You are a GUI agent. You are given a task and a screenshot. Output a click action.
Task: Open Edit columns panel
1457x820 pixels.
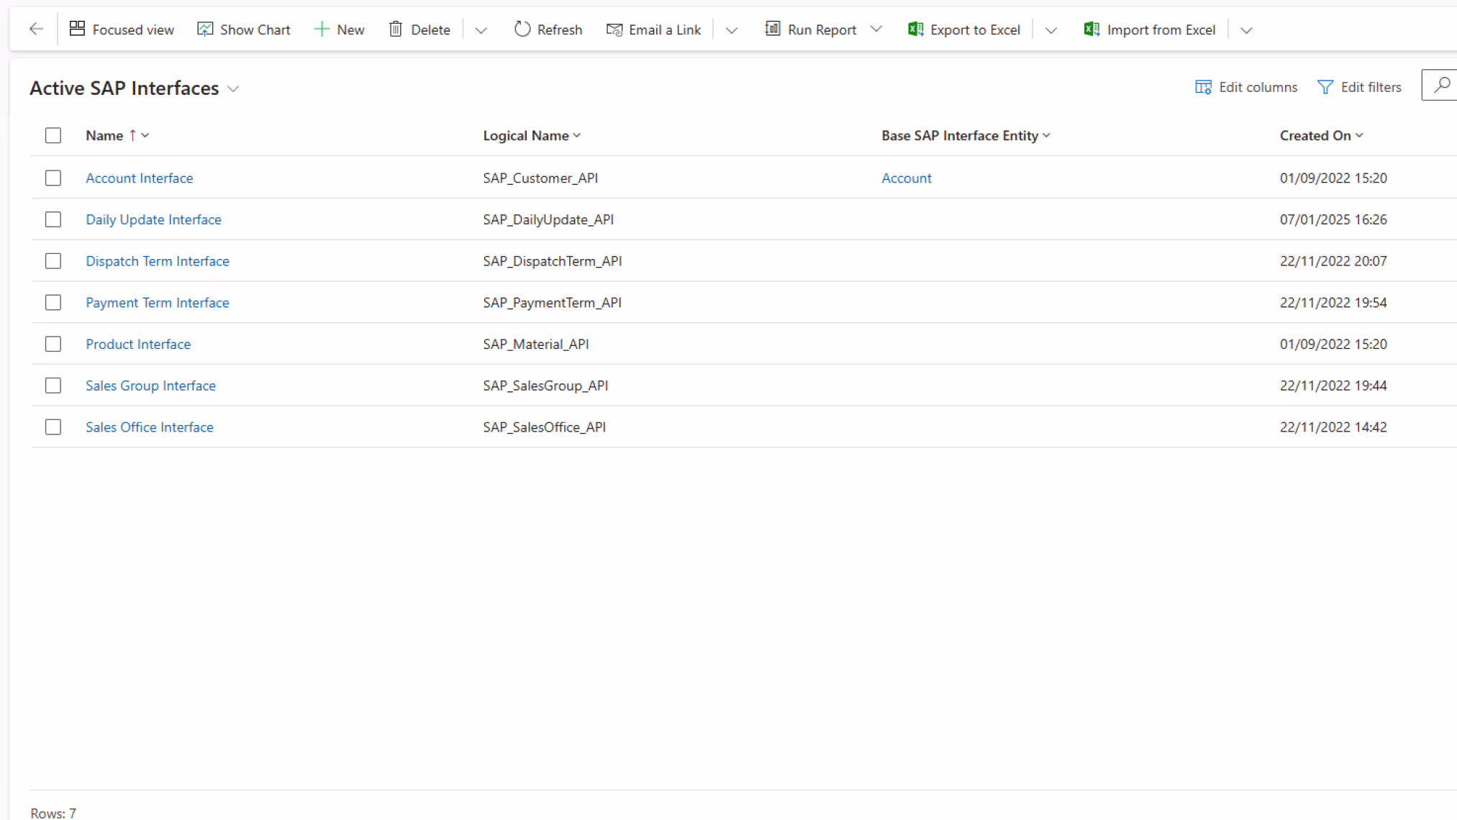click(1246, 87)
